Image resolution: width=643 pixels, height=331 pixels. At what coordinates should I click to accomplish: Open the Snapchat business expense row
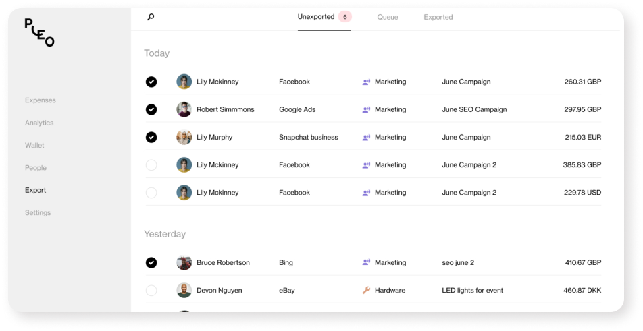(x=308, y=137)
